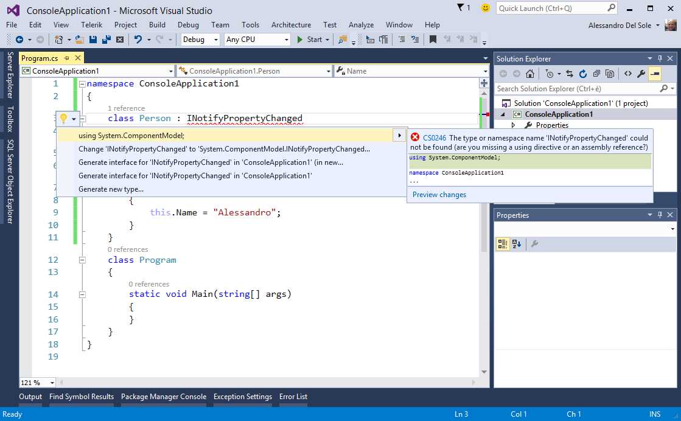Image resolution: width=681 pixels, height=421 pixels.
Task: Pin the Solution Explorer panel
Action: [x=660, y=58]
